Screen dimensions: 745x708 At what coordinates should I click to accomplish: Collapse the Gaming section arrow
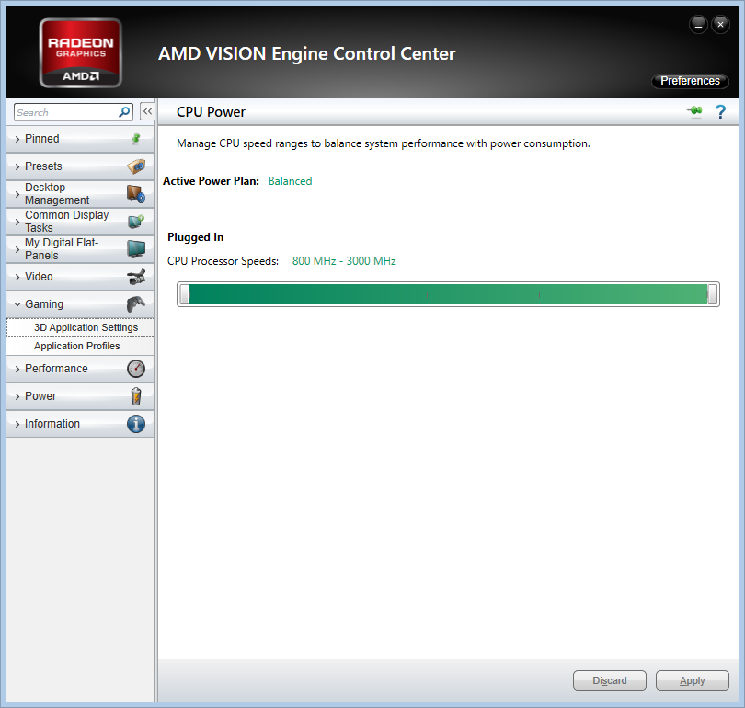[17, 304]
